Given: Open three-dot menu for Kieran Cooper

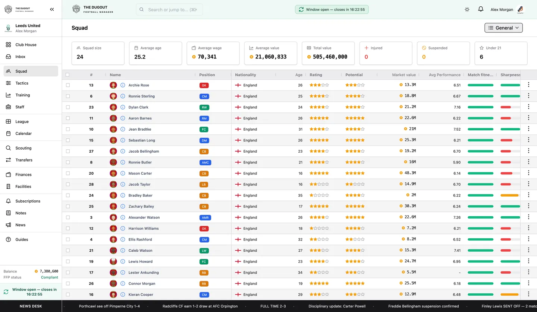Looking at the screenshot, I should [x=528, y=294].
